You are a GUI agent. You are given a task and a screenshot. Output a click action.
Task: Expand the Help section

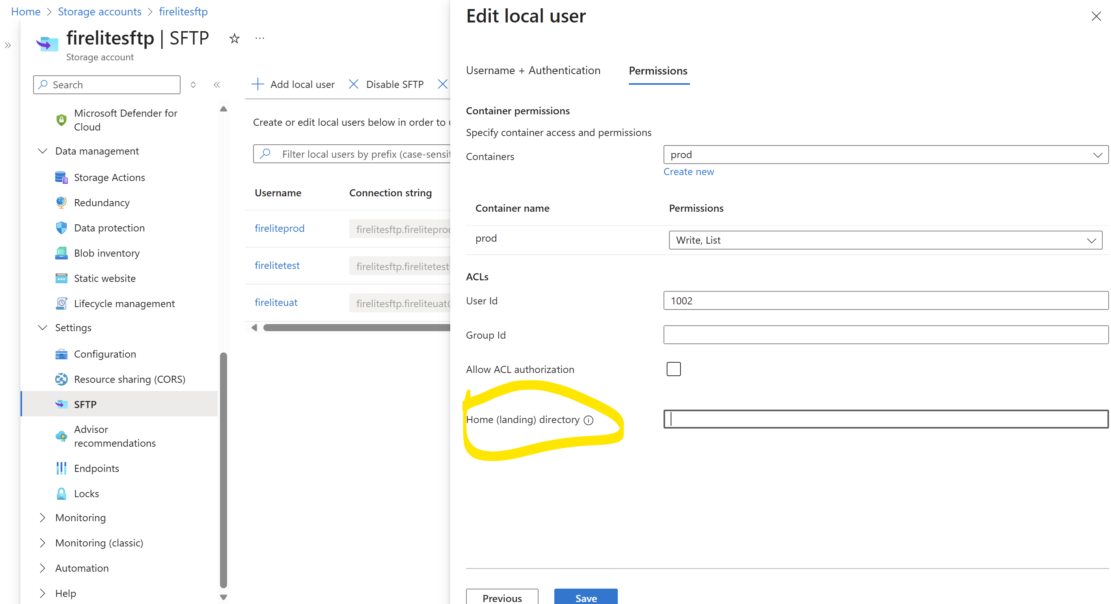pyautogui.click(x=42, y=593)
